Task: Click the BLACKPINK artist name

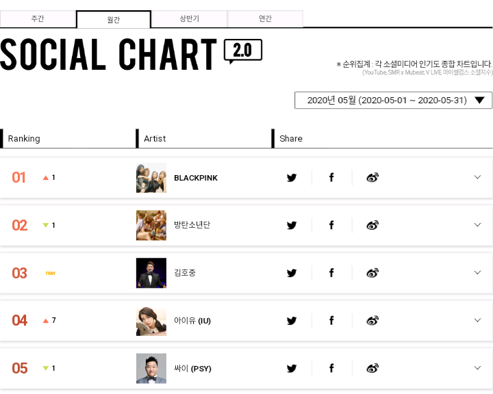Action: [x=196, y=178]
